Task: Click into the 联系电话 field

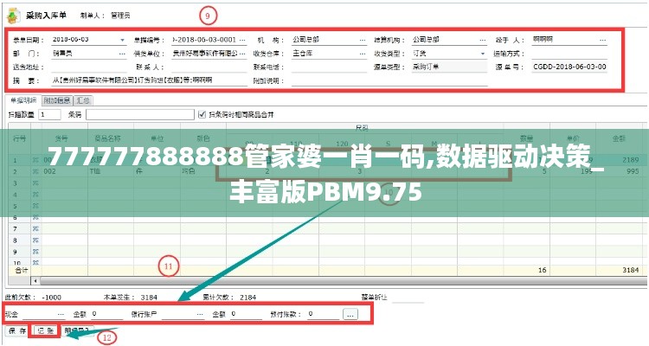Action: pos(329,67)
